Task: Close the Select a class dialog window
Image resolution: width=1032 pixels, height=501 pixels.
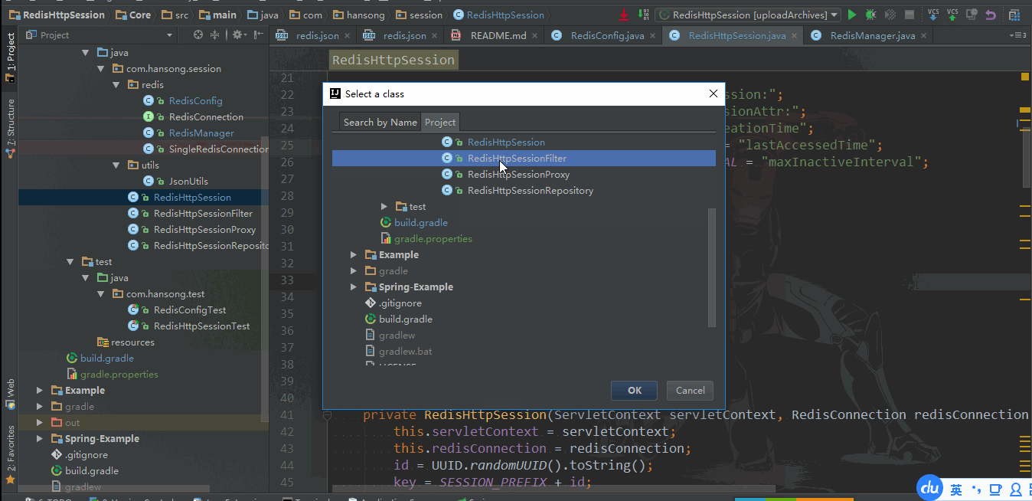Action: coord(713,93)
